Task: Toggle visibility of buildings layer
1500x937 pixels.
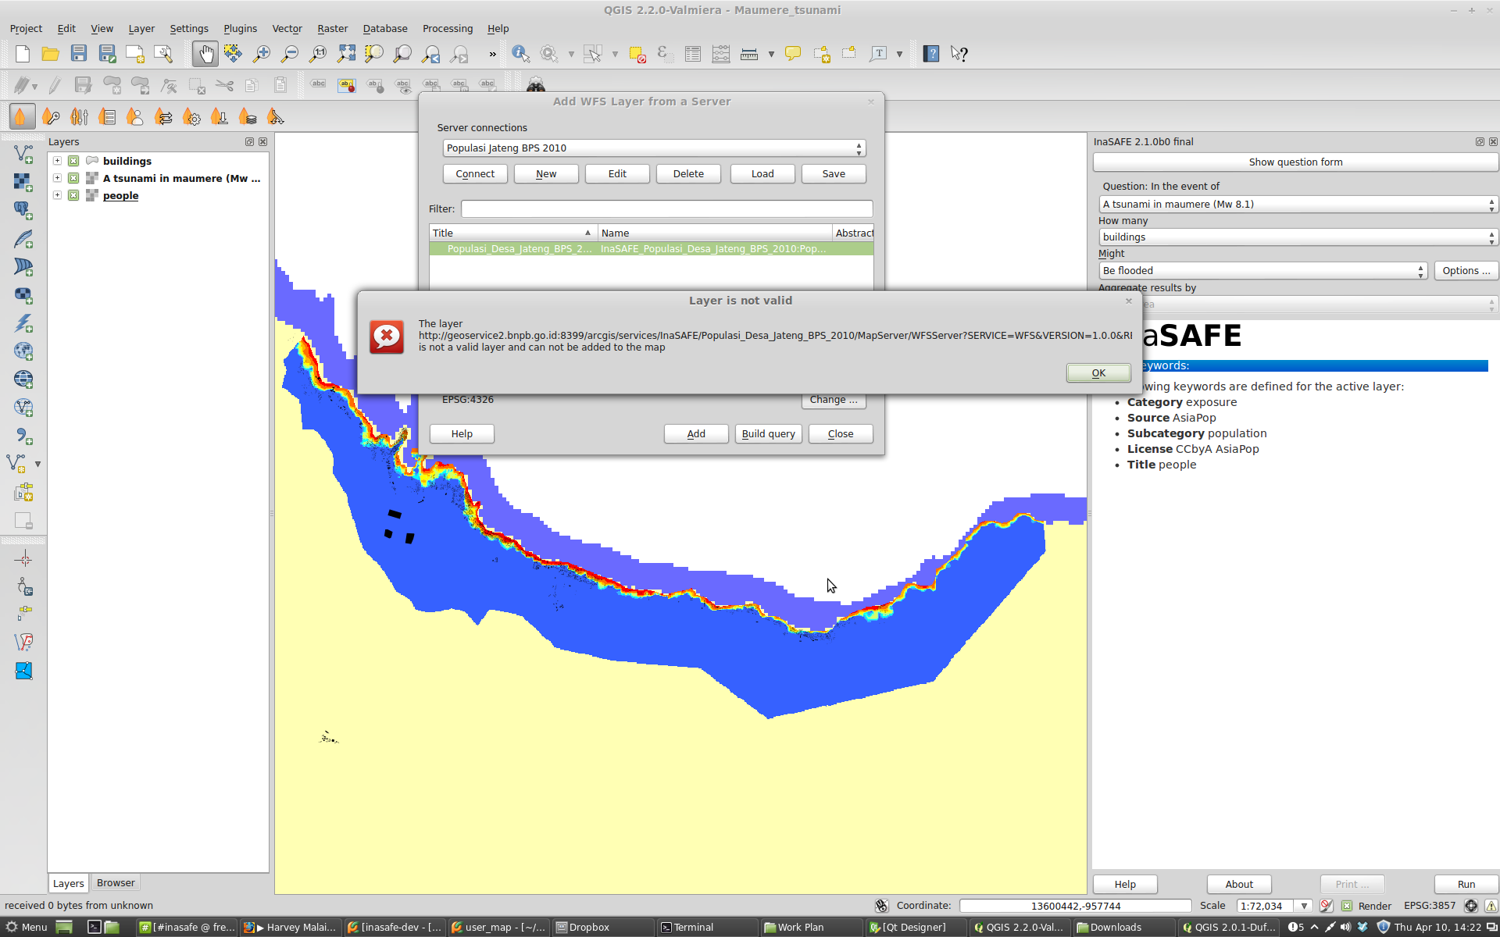Action: (x=73, y=161)
